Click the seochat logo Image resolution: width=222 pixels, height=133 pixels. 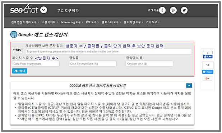[24, 9]
